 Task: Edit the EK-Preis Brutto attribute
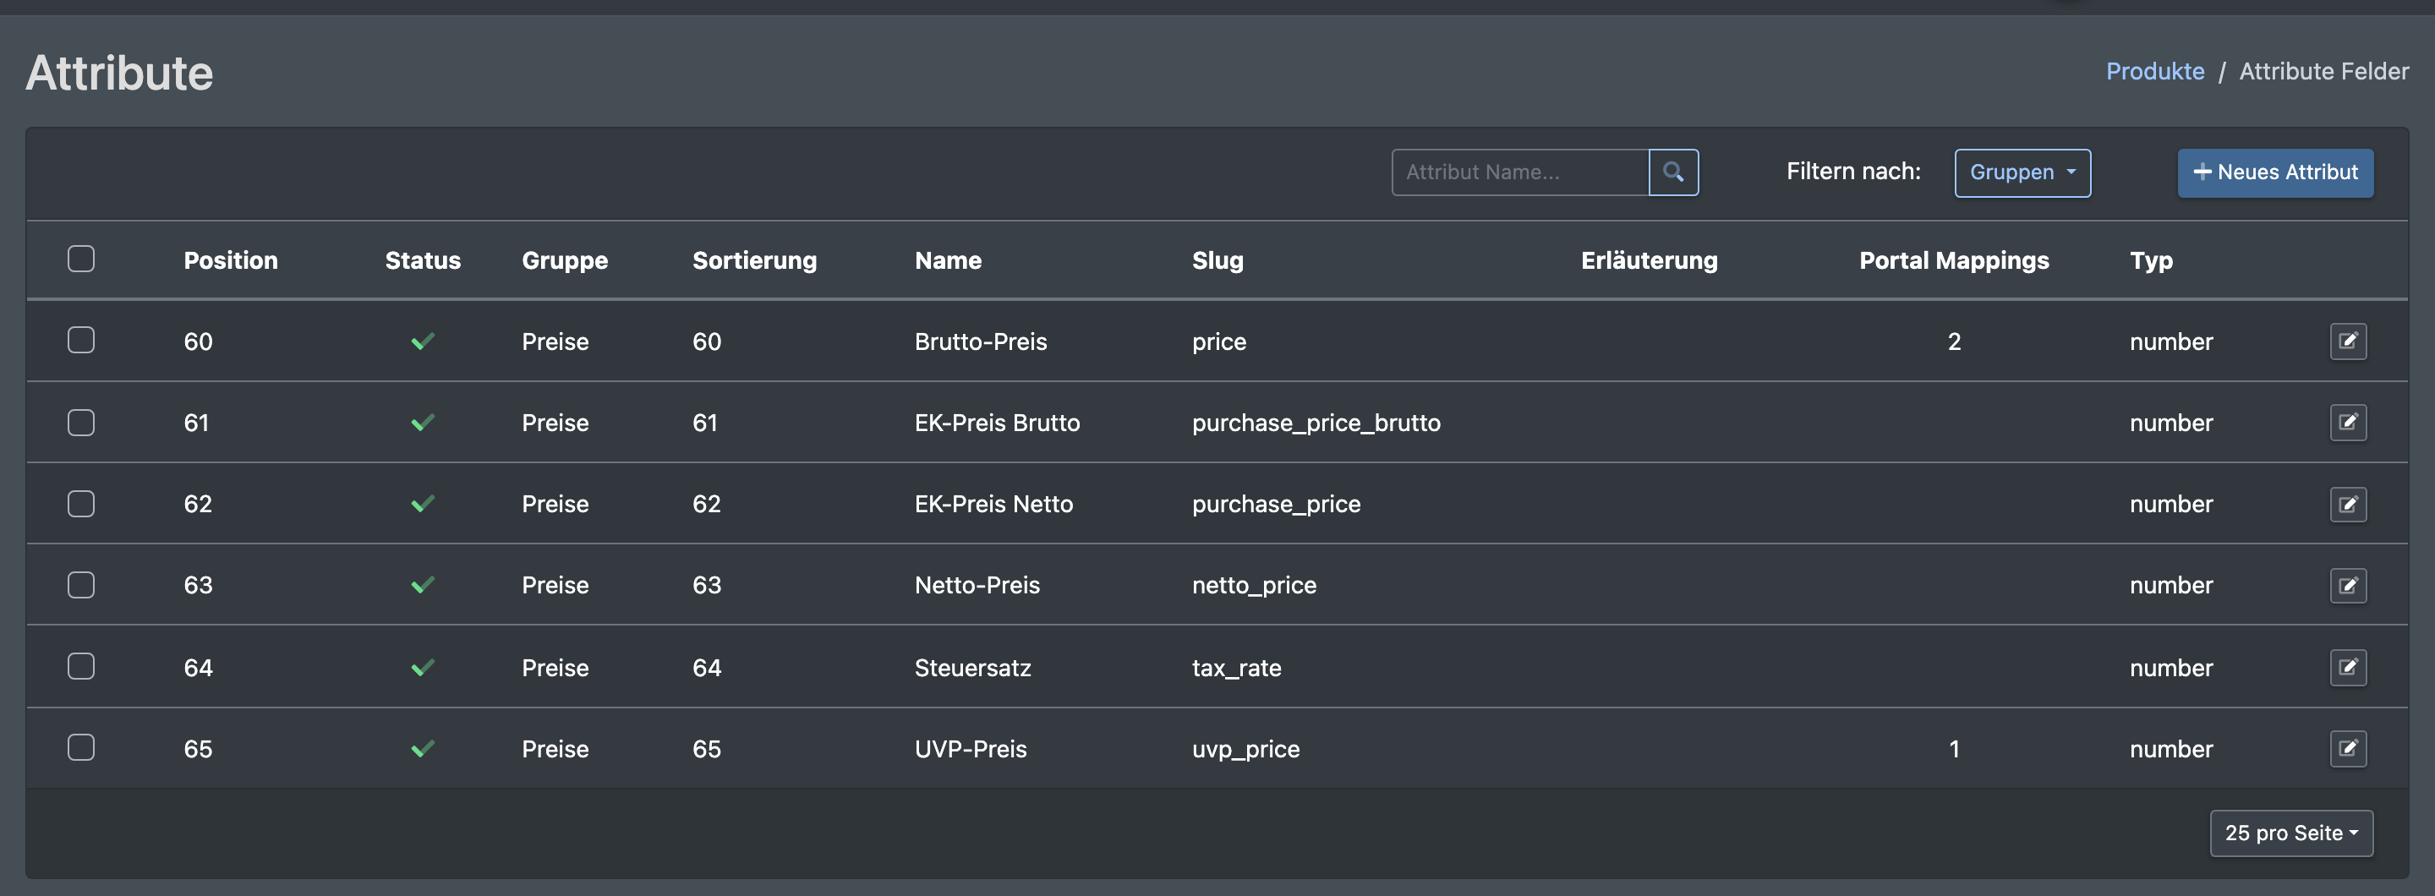[2348, 423]
